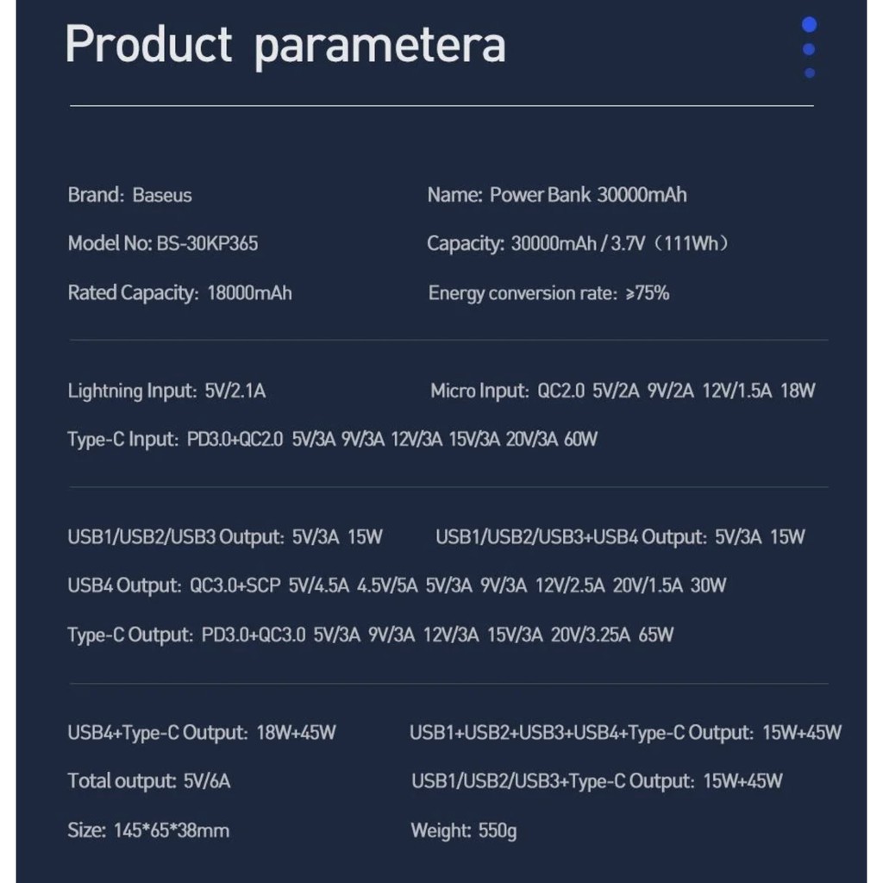
Task: Select the "Size: 145*65*38mm" text
Action: click(148, 831)
